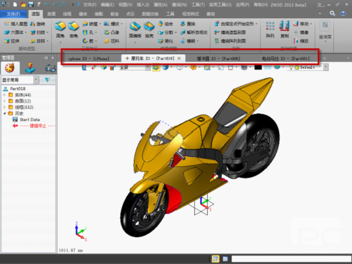
Task: Click the 面偏移 (face offset) icon
Action: 135,30
